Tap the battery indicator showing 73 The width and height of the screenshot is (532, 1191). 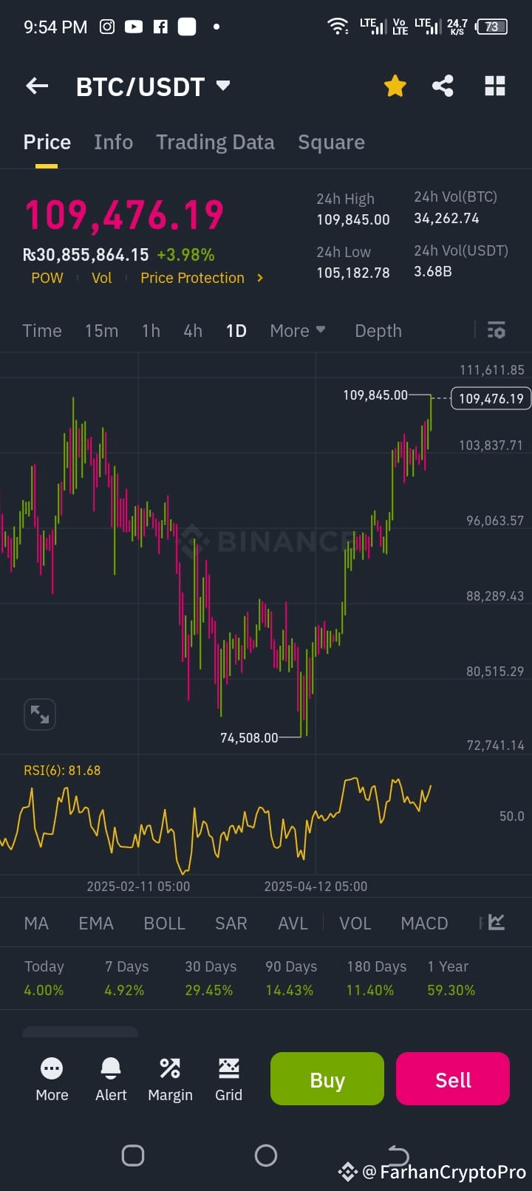tap(492, 27)
